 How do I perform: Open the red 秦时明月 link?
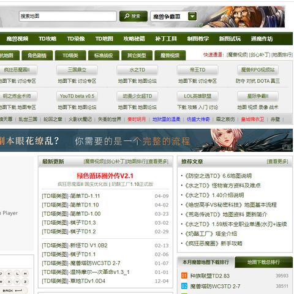tap(137, 119)
